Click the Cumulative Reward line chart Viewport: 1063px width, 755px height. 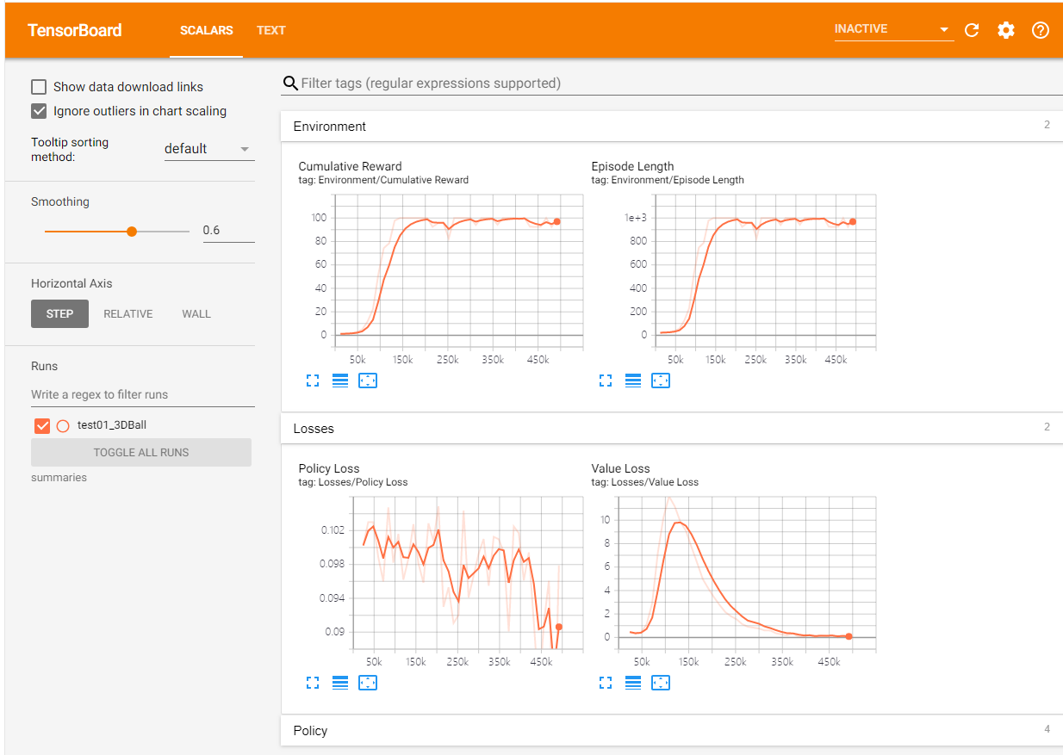[x=458, y=272]
